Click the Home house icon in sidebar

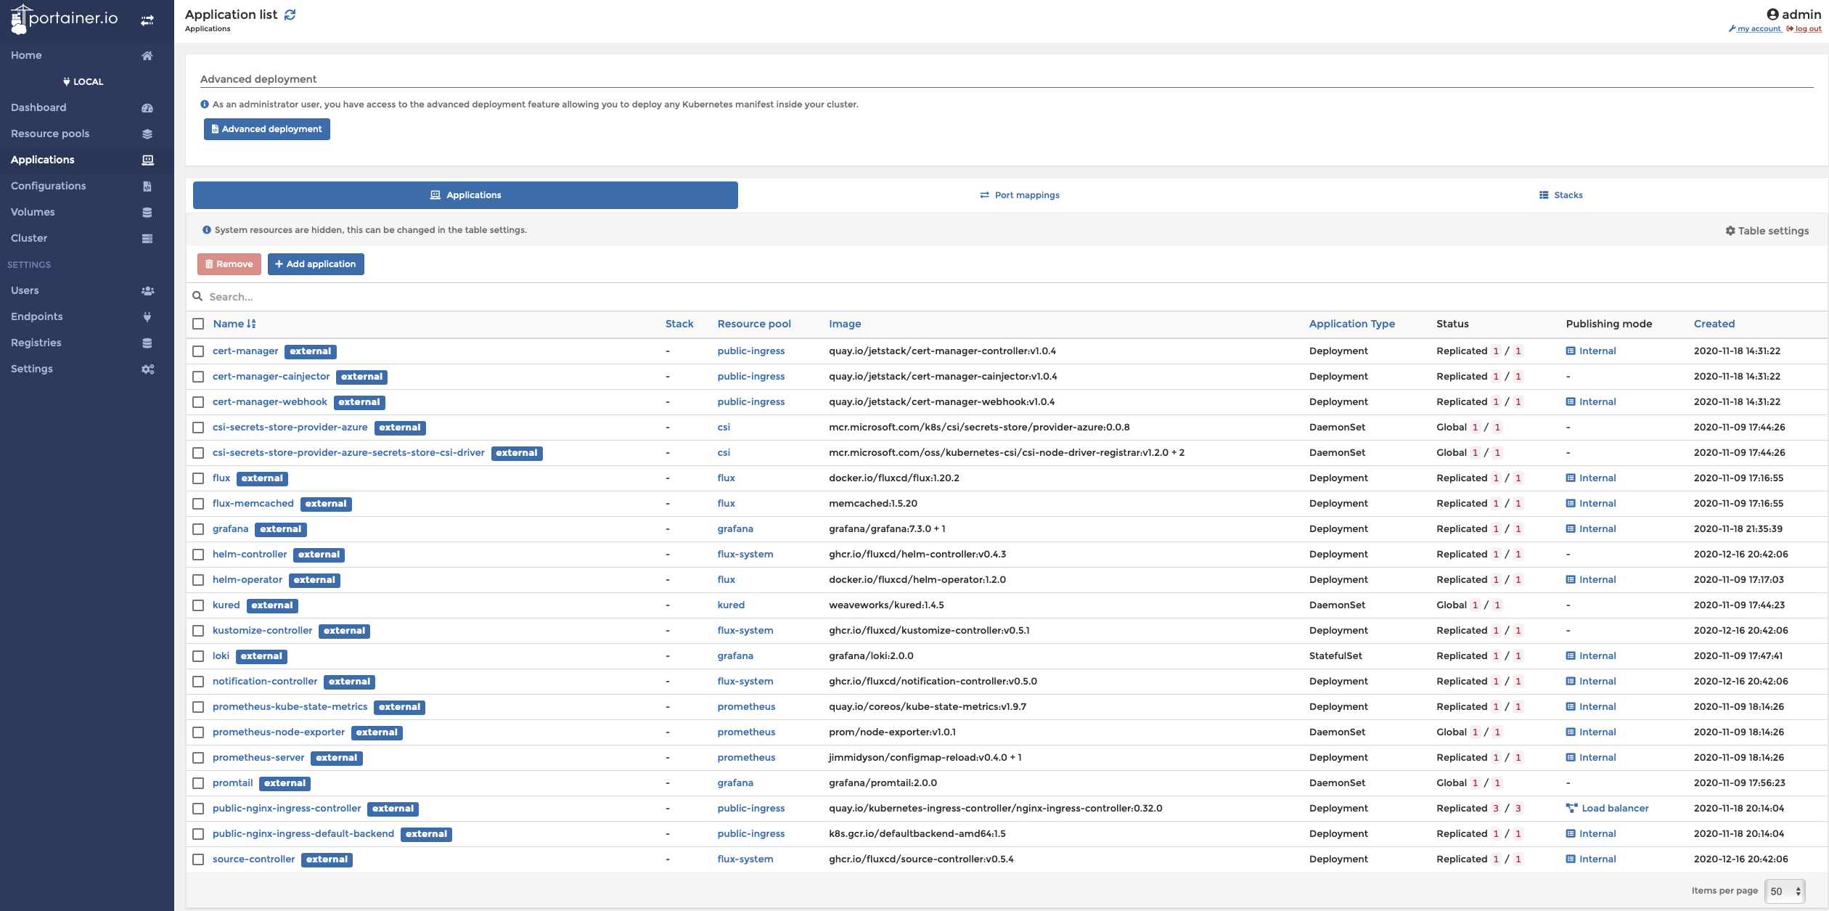147,56
